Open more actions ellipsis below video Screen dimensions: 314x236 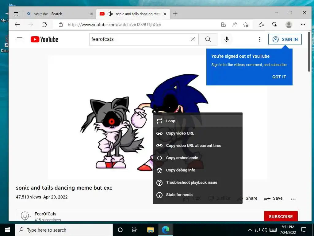tap(293, 199)
